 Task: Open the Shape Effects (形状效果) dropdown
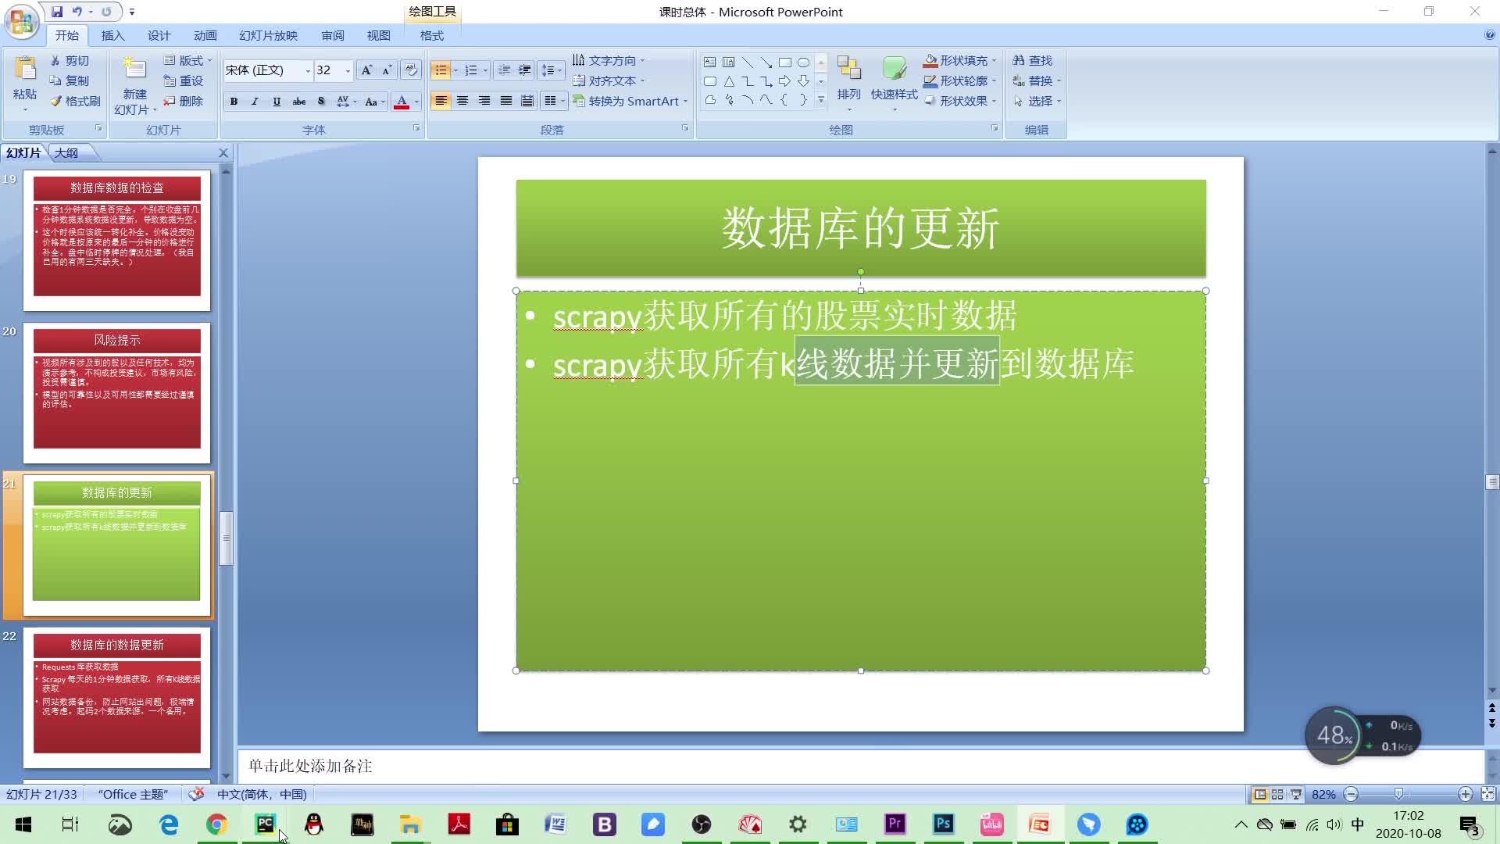click(960, 101)
